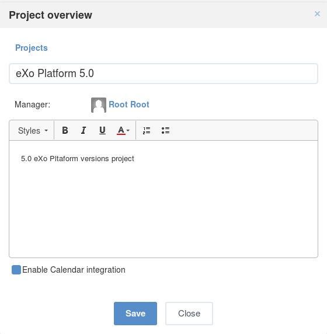Image resolution: width=327 pixels, height=334 pixels.
Task: Open the Root Root manager profile
Action: [x=129, y=105]
